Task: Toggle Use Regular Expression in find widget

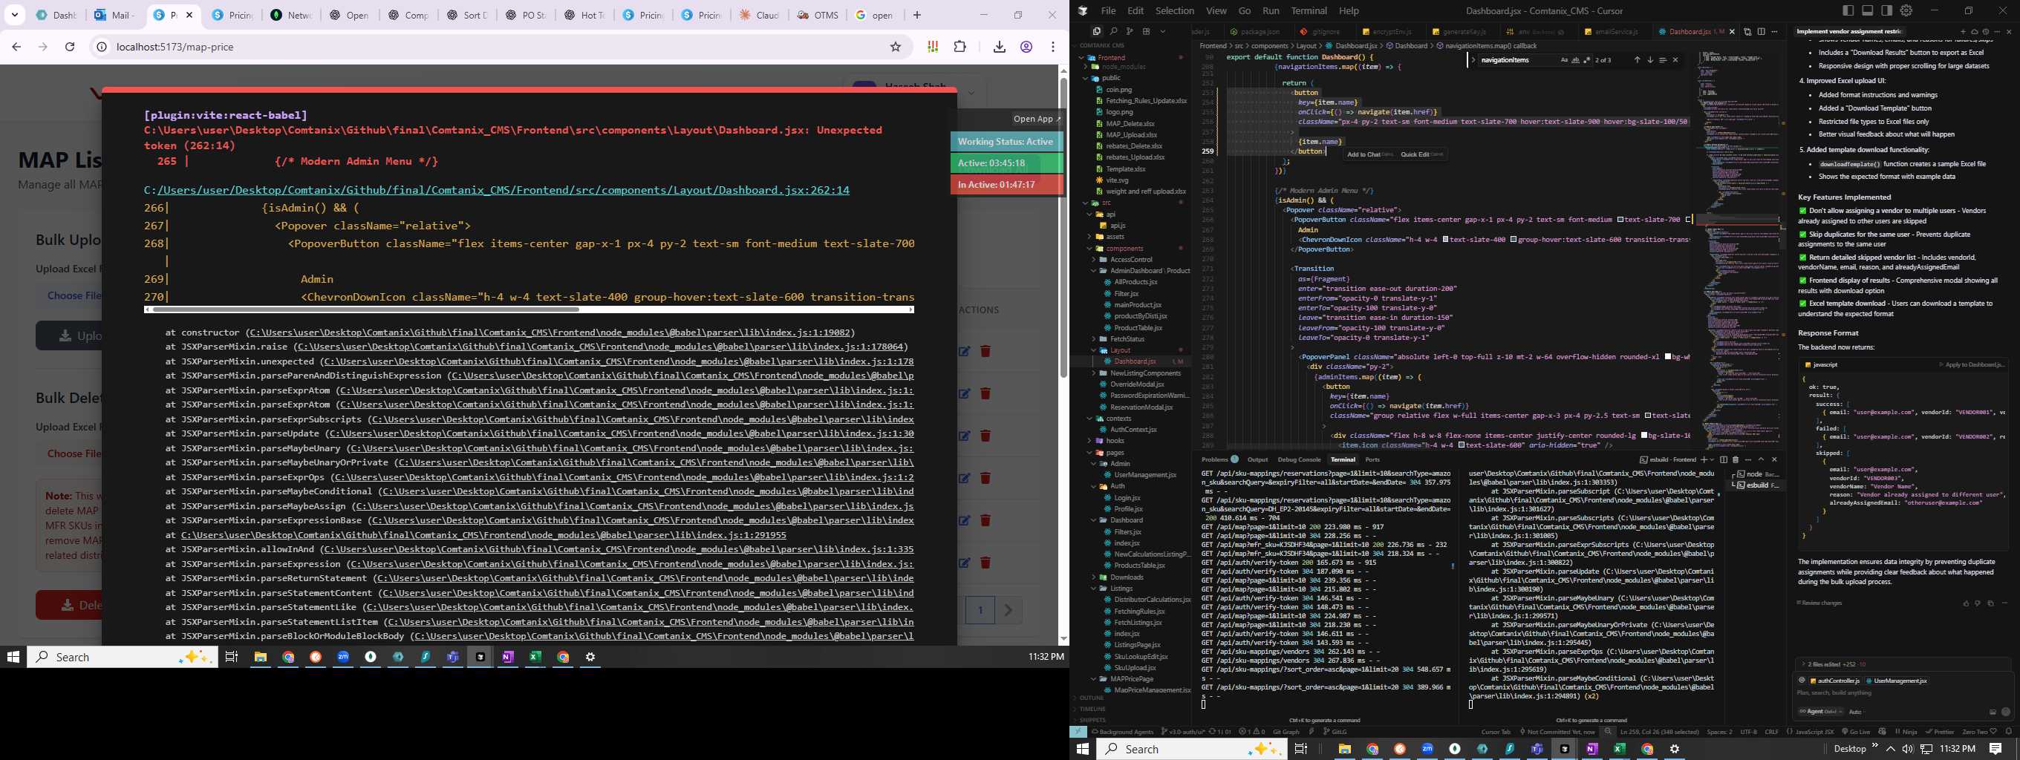Action: (1587, 60)
